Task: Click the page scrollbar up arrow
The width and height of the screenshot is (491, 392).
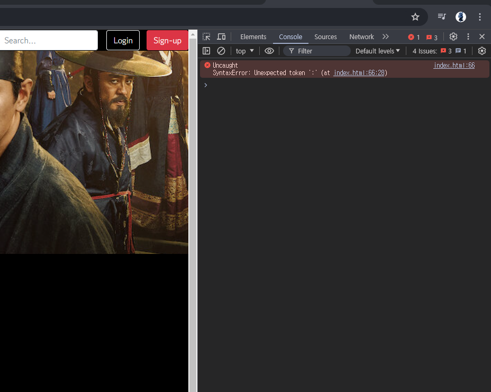Action: click(193, 34)
